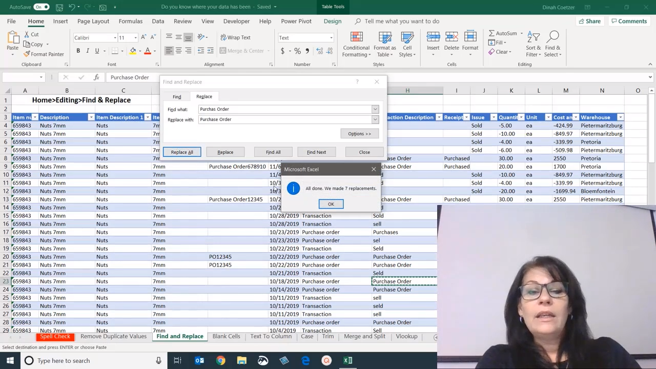Click the Options >> button

[359, 134]
